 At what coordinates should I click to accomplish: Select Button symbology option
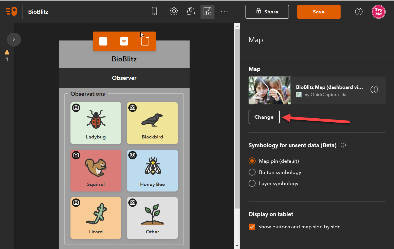252,172
